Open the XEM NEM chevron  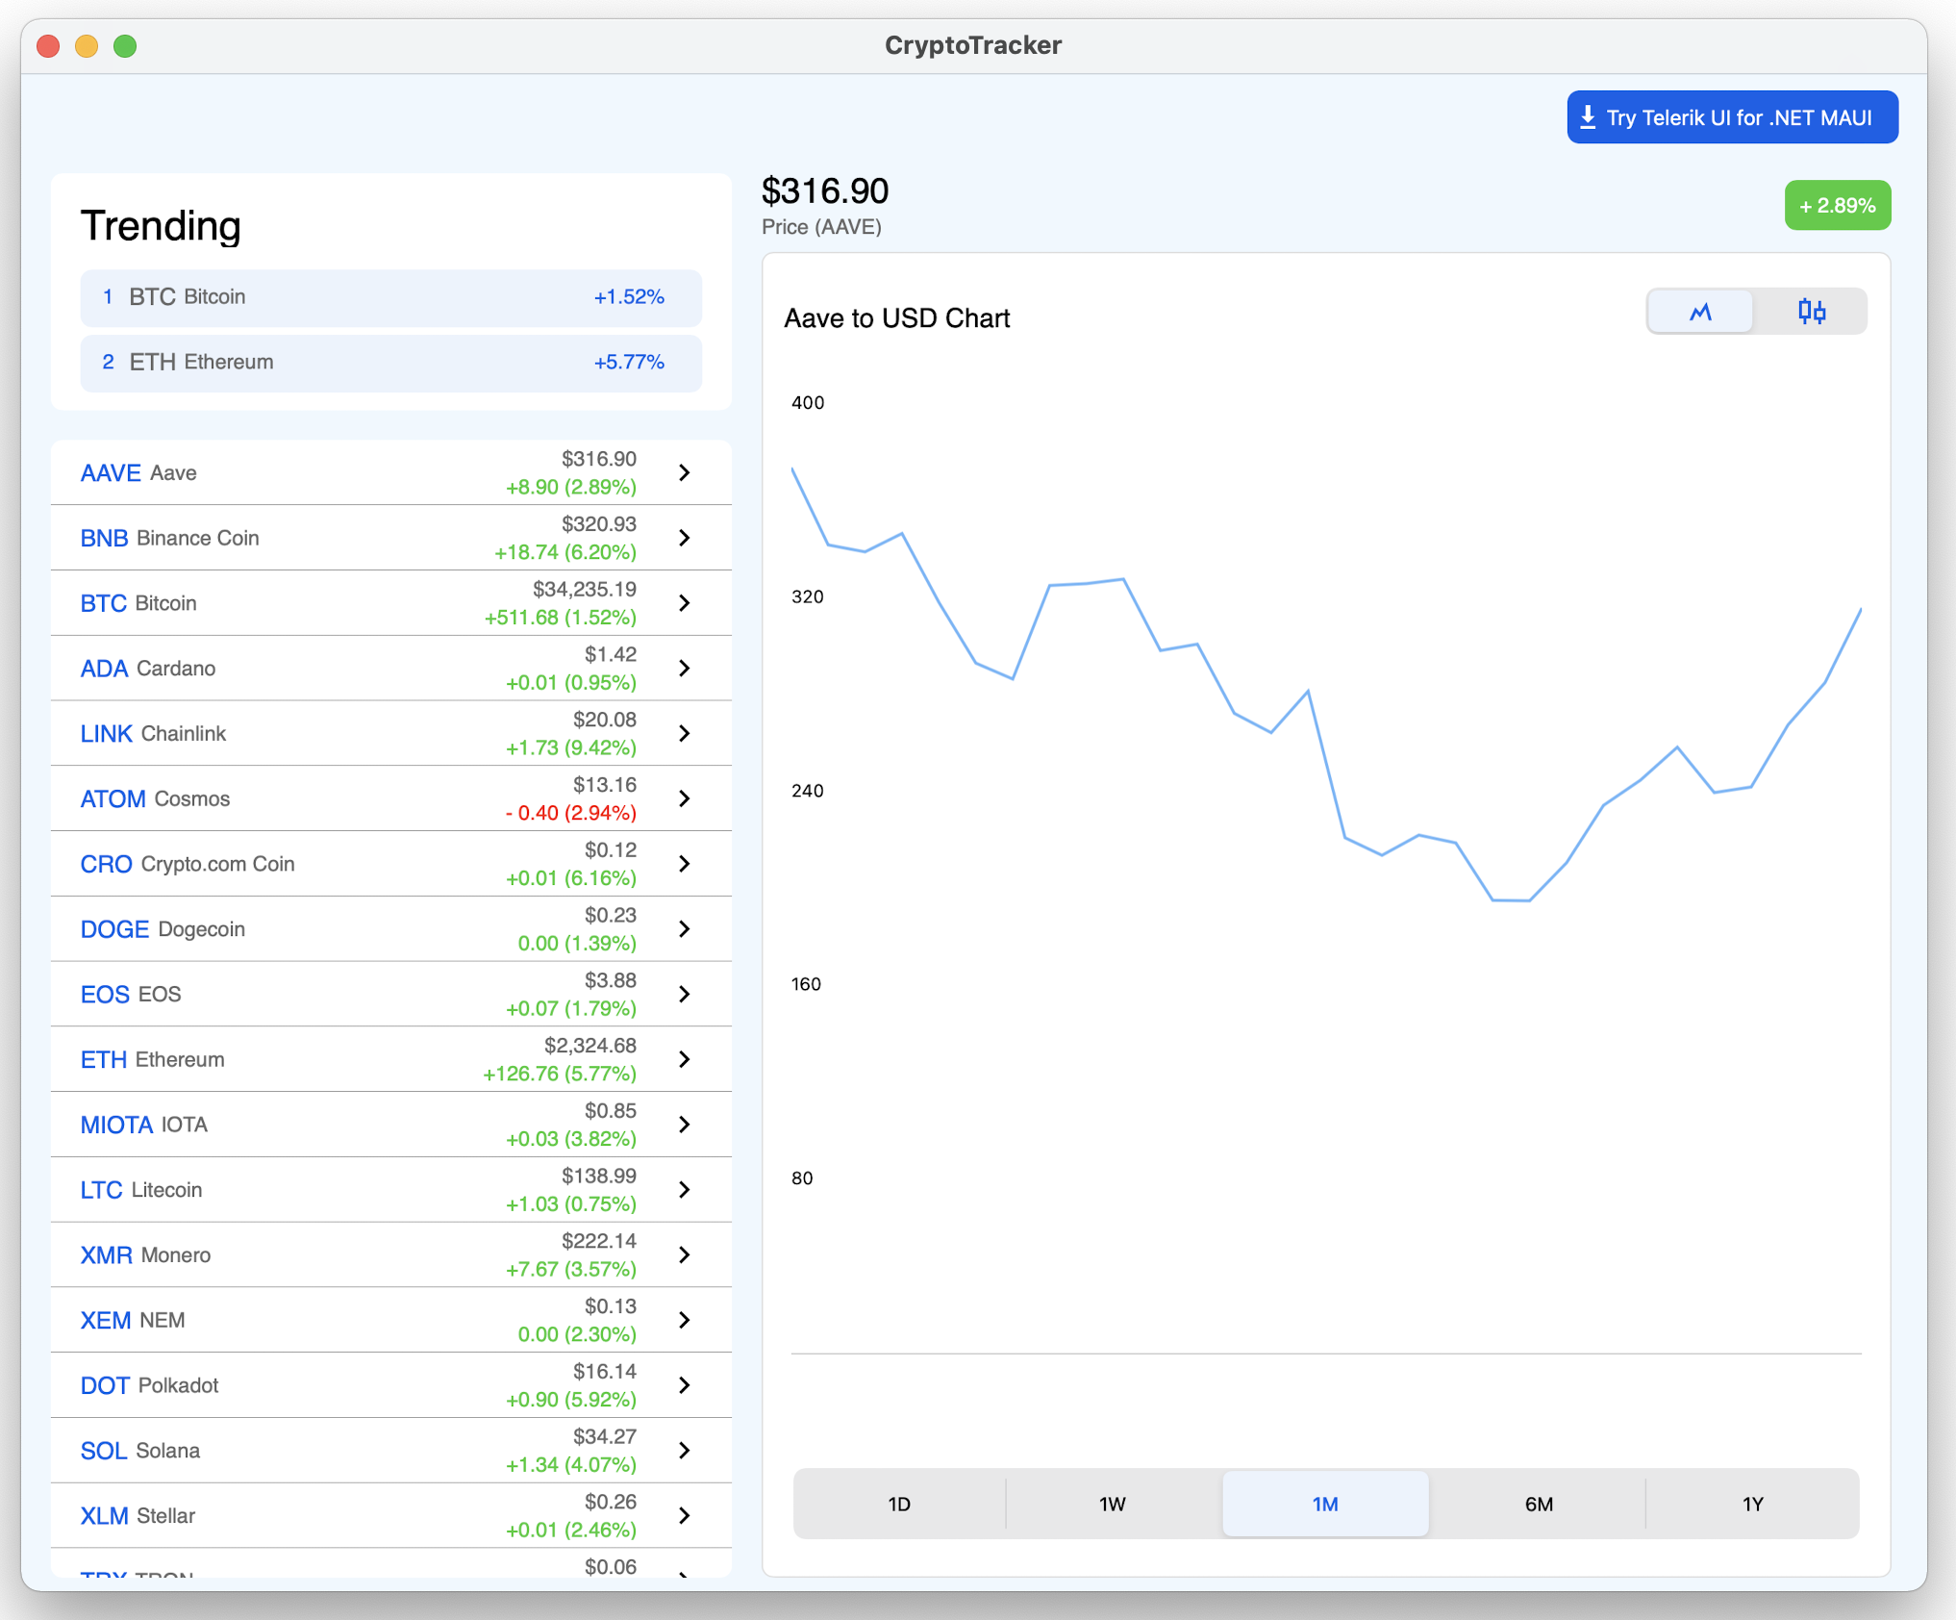pos(685,1320)
